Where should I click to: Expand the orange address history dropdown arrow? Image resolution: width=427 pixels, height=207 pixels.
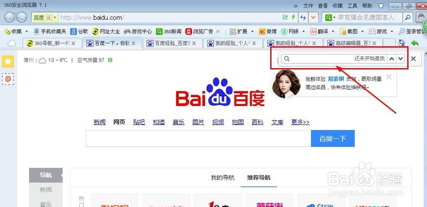[x=313, y=18]
